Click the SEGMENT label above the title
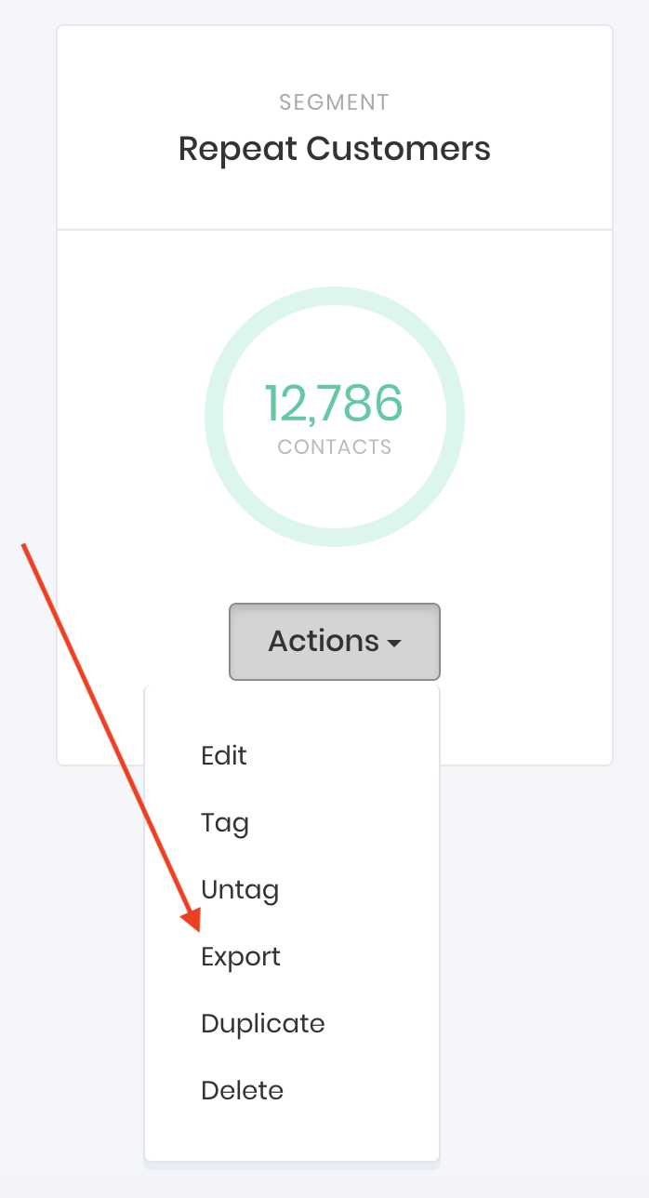 coord(334,102)
